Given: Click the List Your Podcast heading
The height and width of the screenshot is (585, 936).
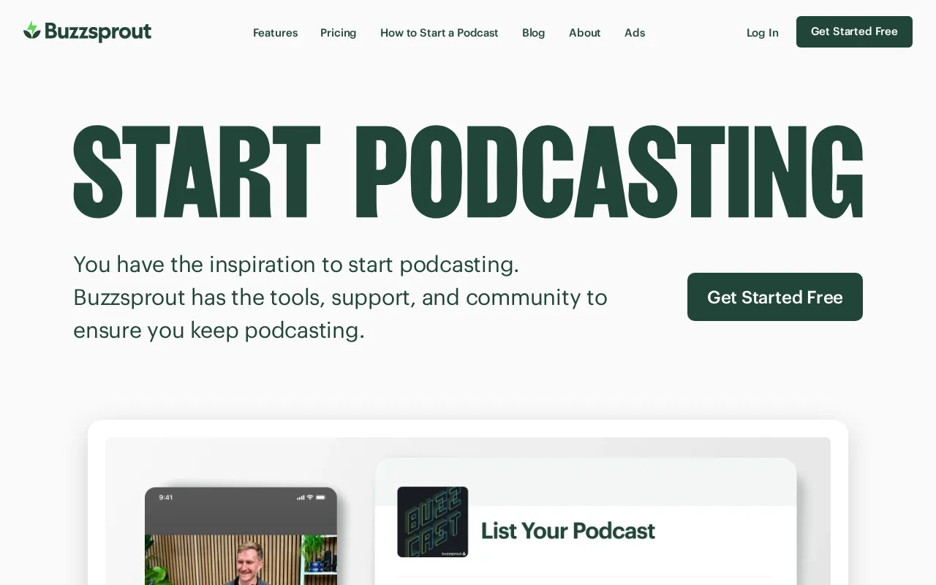Looking at the screenshot, I should coord(568,531).
